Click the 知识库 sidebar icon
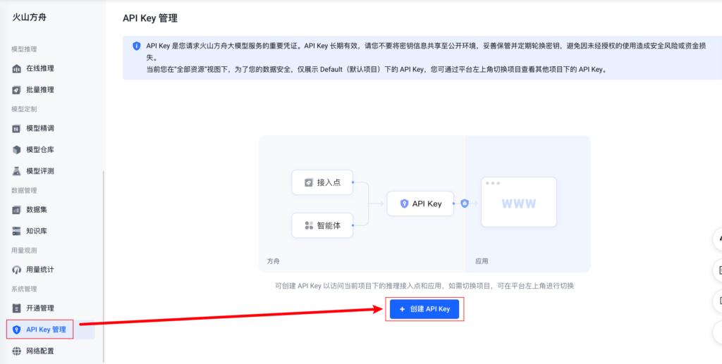722x364 pixels. (17, 231)
